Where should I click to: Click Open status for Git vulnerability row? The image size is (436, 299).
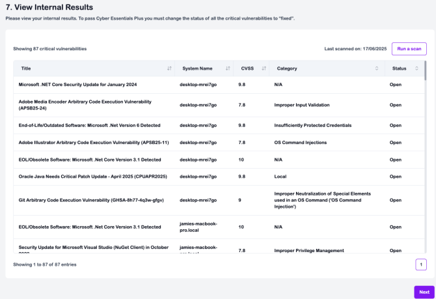point(396,200)
